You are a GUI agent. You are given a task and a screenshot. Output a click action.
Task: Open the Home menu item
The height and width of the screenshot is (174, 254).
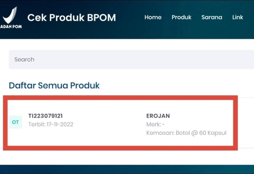click(153, 17)
